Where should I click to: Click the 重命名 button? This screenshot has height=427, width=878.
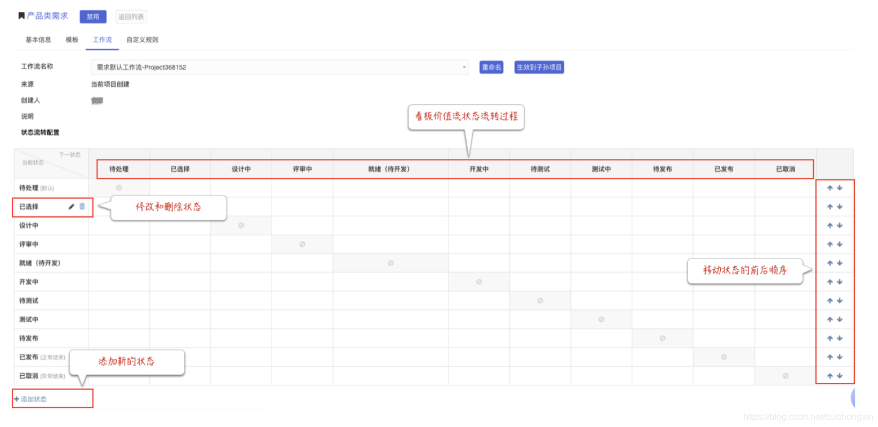click(491, 68)
